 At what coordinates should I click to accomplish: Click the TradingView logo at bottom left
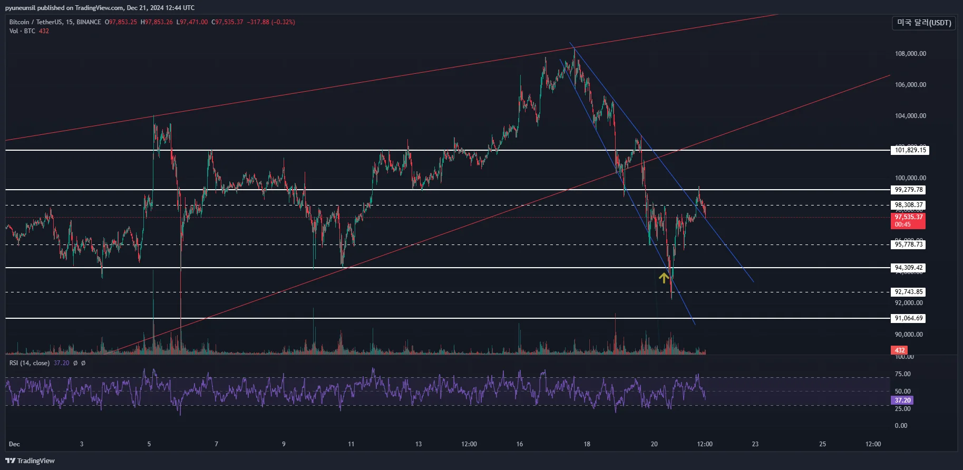click(x=30, y=461)
